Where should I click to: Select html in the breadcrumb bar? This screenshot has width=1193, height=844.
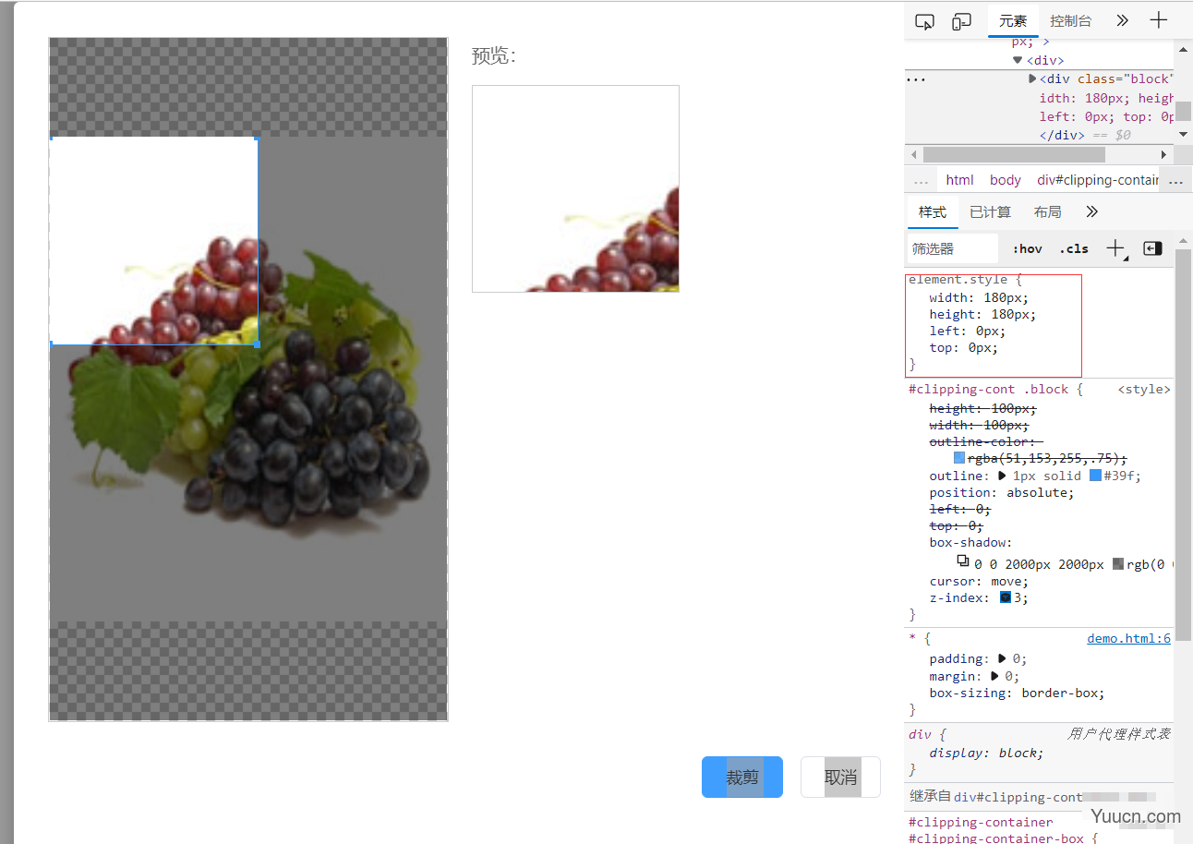959,180
